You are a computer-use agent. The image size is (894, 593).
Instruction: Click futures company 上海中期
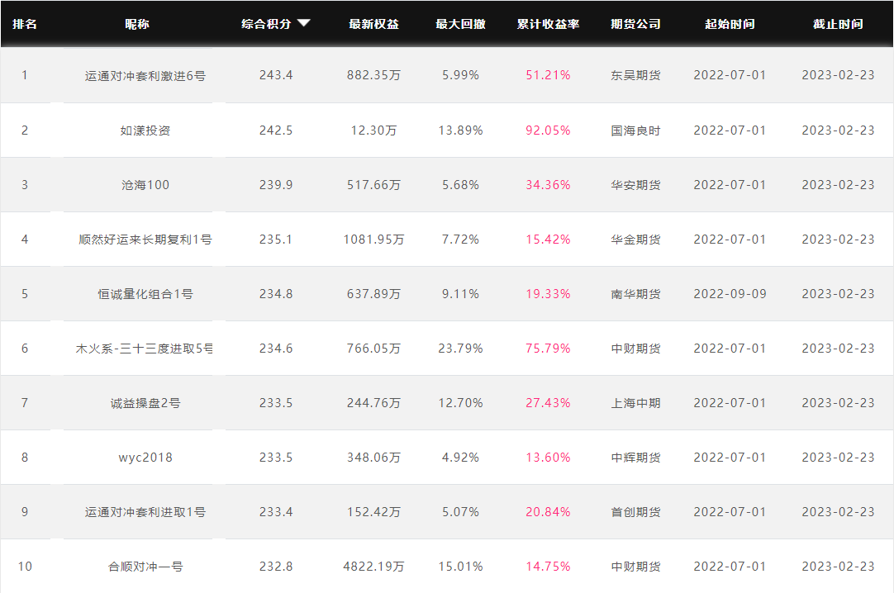tap(635, 403)
